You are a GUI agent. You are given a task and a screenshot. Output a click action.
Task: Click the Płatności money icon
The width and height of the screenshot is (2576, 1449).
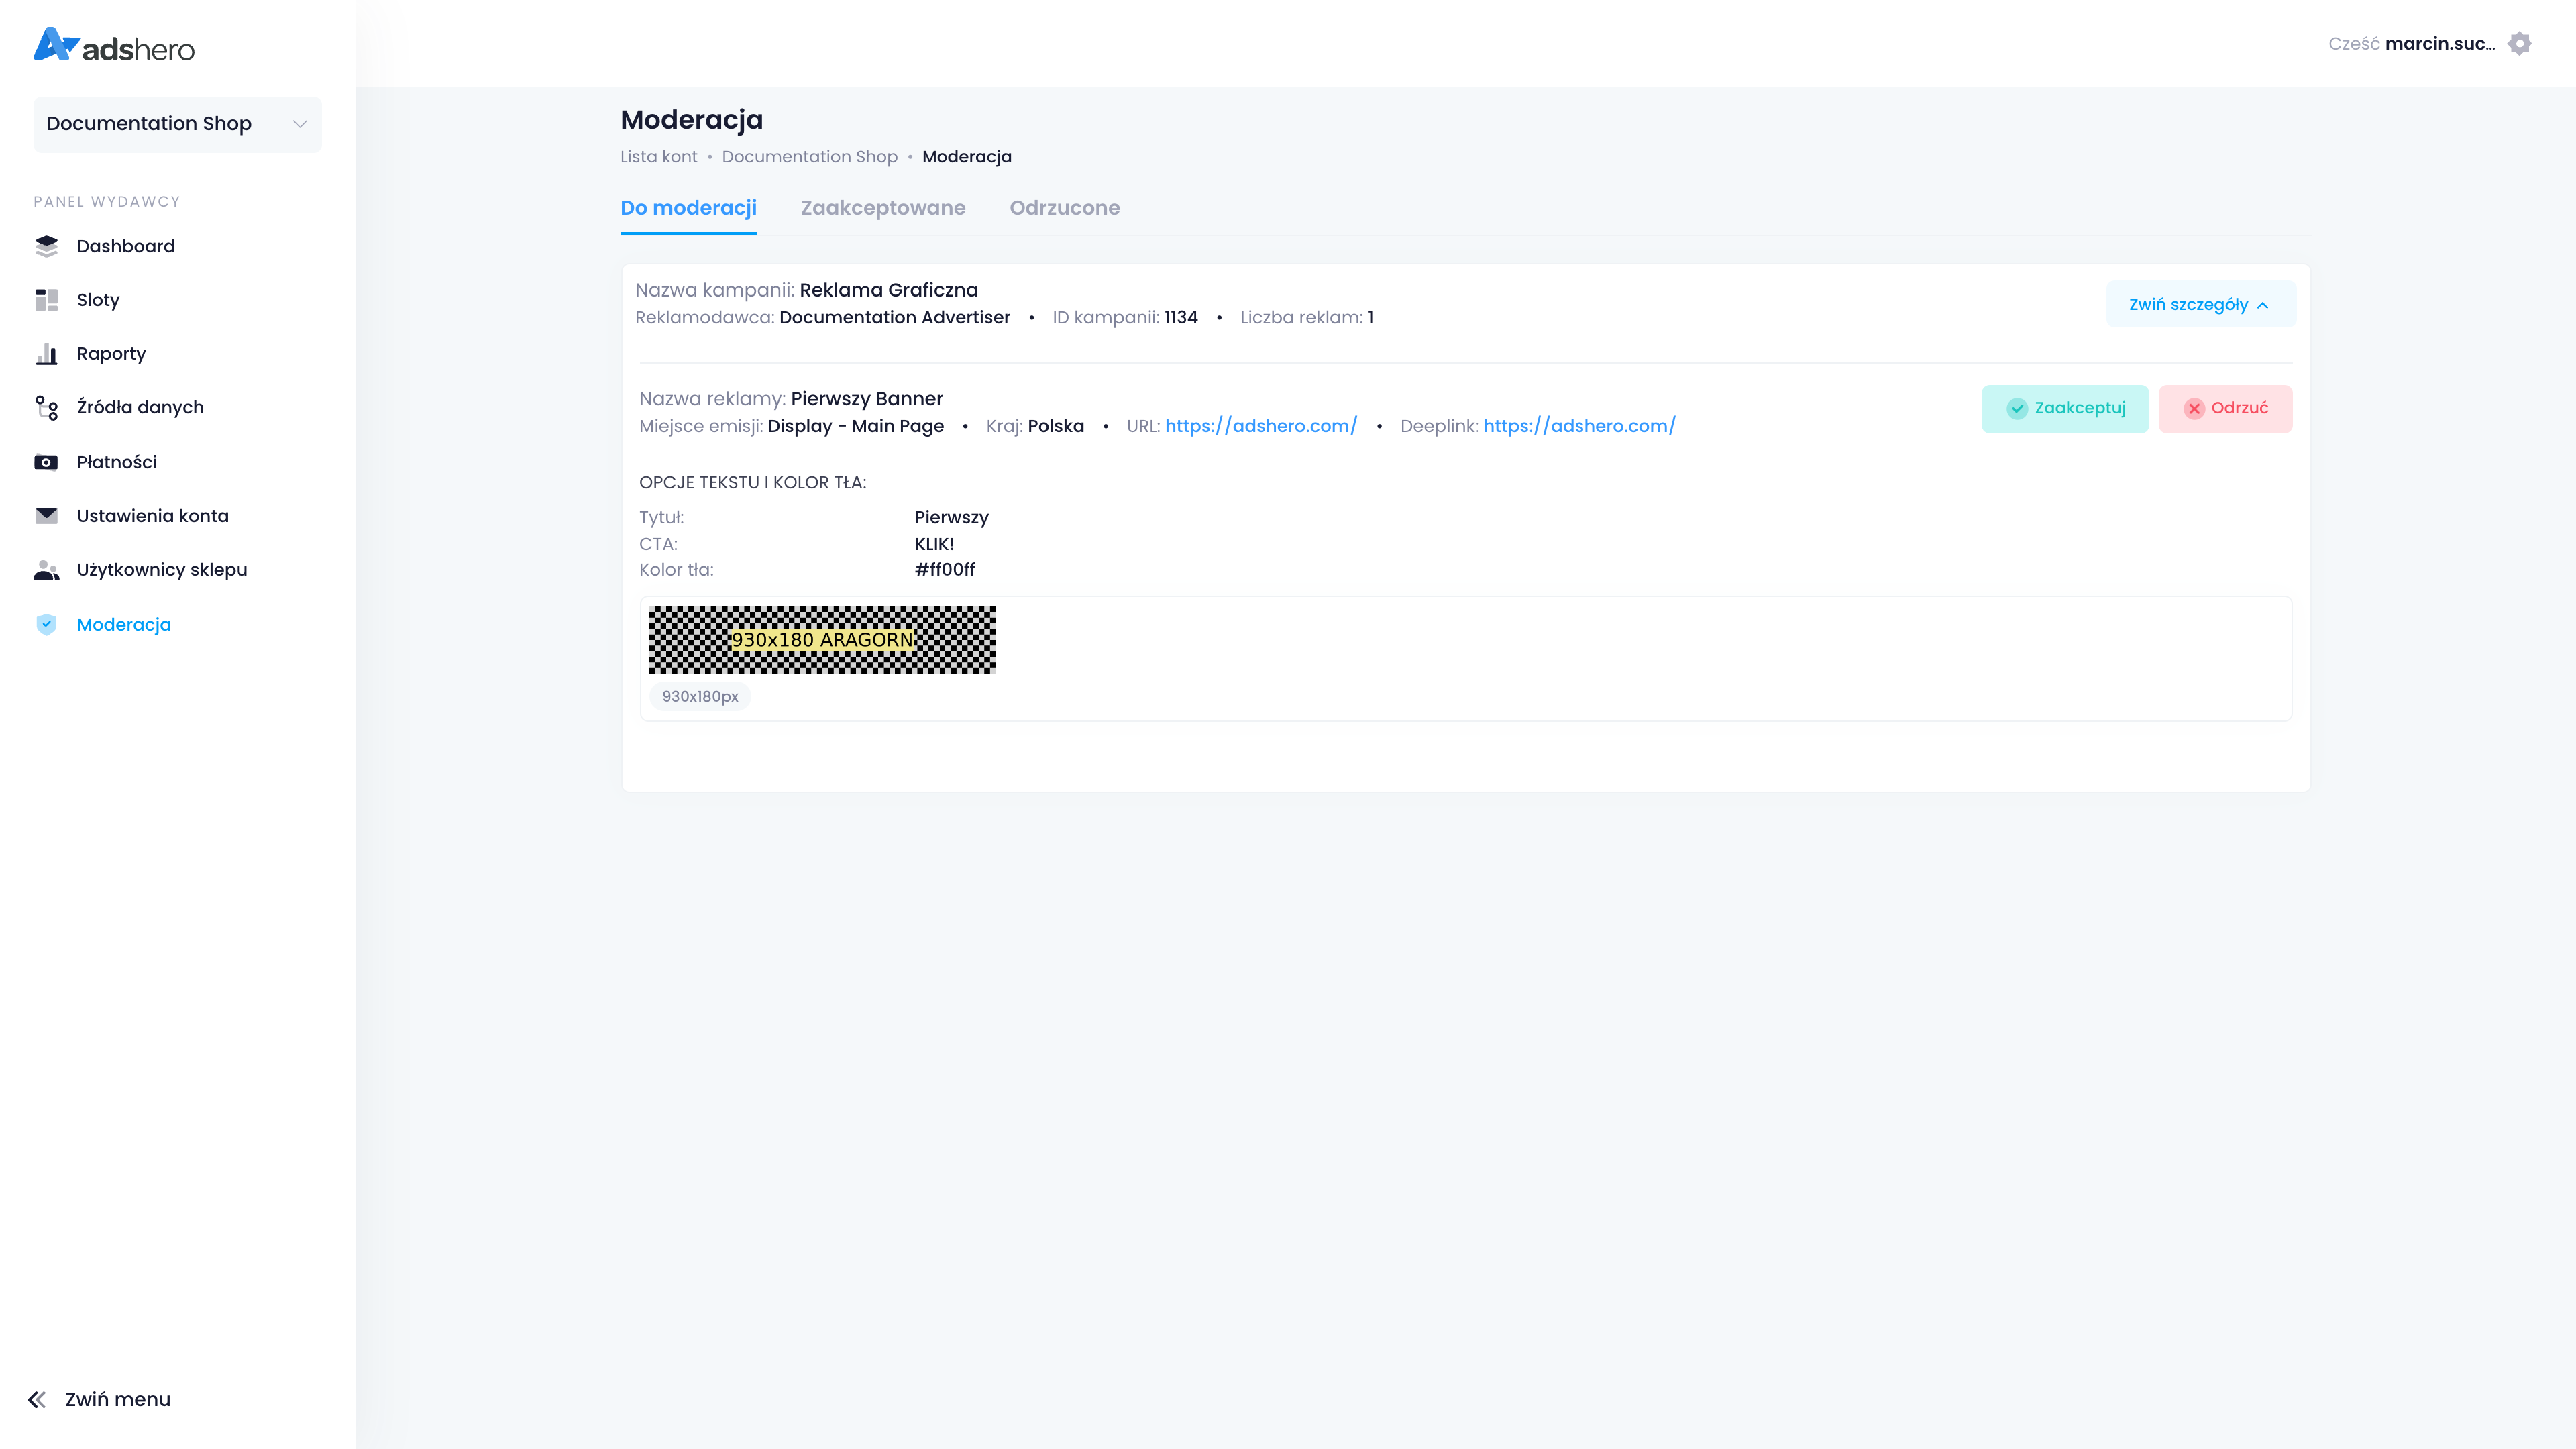tap(46, 462)
